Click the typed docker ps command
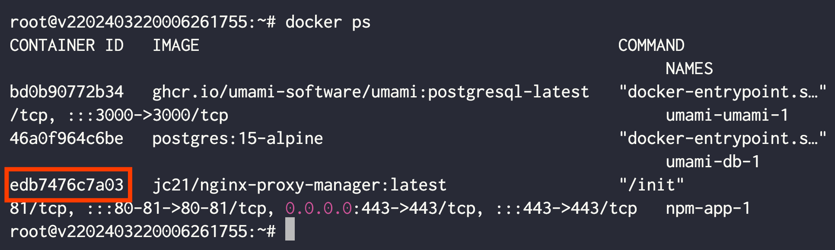835x250 pixels. pos(328,22)
